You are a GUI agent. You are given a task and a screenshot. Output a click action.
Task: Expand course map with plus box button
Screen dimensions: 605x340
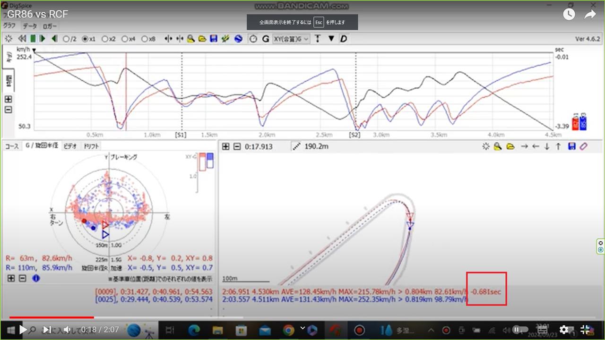(x=226, y=146)
